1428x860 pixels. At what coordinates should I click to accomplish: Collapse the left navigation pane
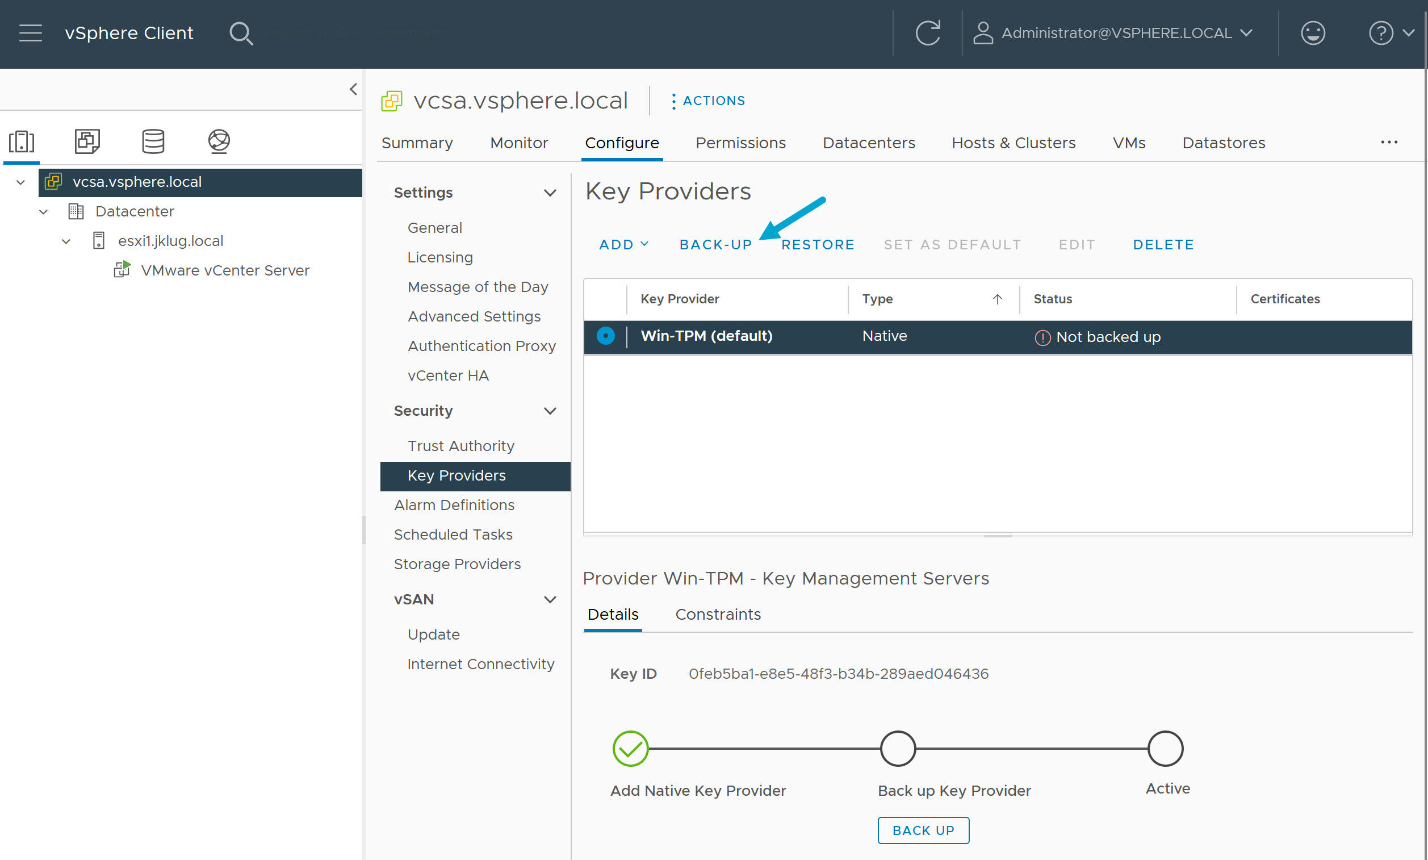tap(353, 89)
